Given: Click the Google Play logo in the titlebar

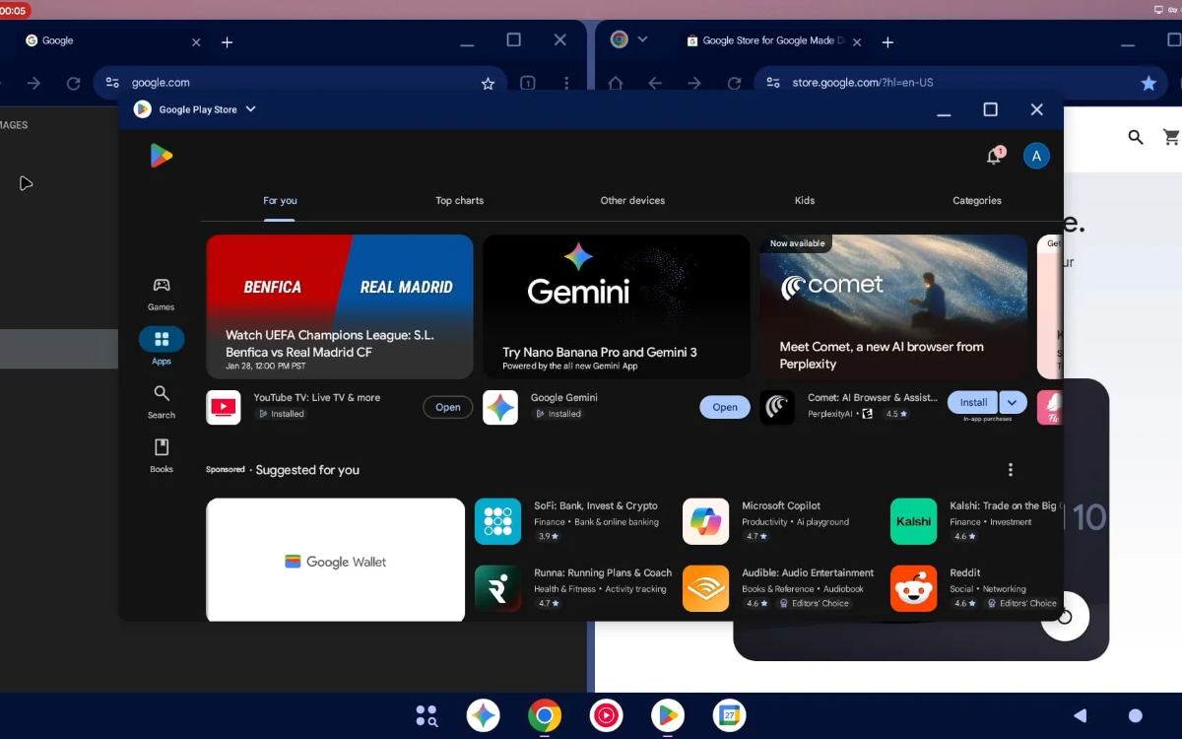Looking at the screenshot, I should coord(142,109).
